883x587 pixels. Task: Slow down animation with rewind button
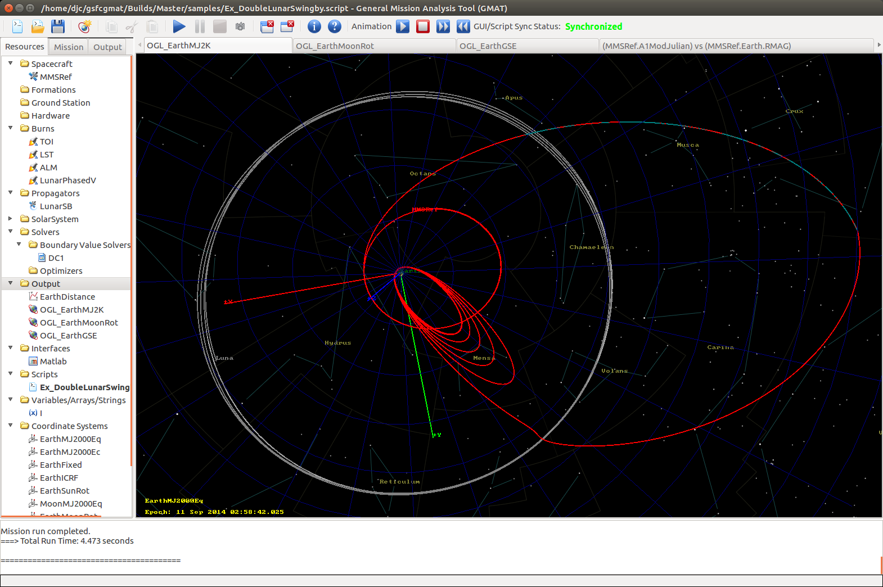click(463, 26)
